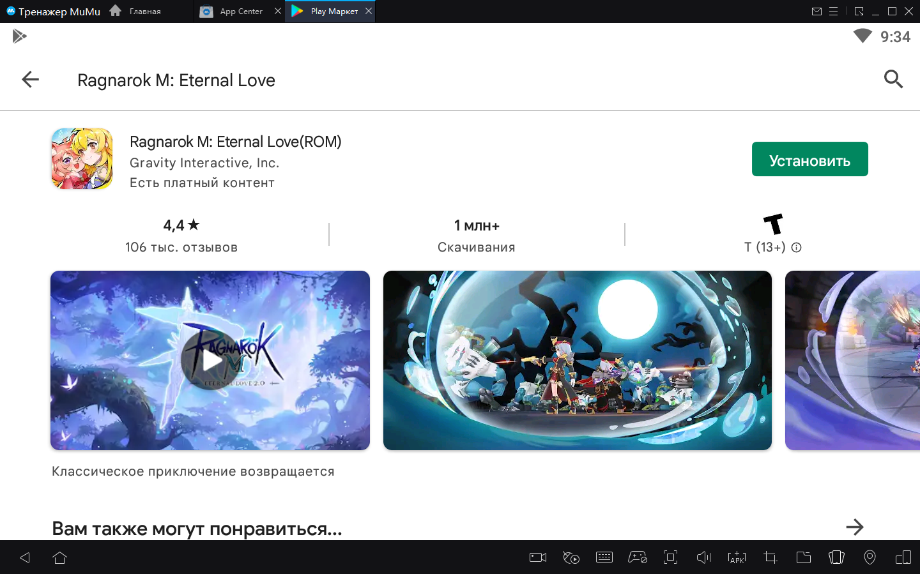Go back using the arrow beside title

(x=30, y=79)
